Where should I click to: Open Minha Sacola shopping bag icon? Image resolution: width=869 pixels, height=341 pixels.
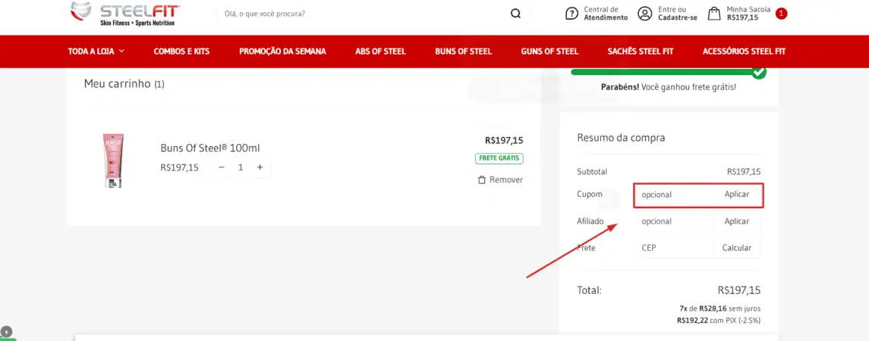(715, 14)
